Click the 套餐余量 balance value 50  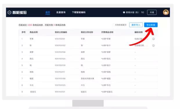[143, 12]
